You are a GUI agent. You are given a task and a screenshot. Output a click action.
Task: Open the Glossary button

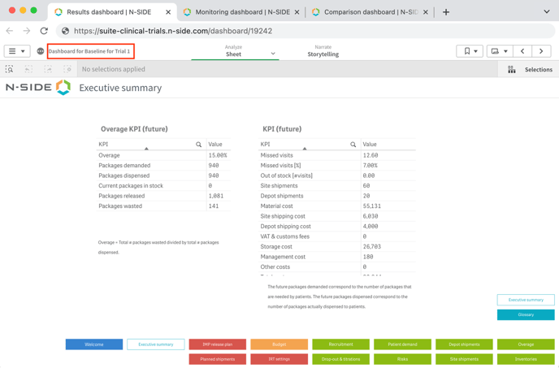pos(526,314)
